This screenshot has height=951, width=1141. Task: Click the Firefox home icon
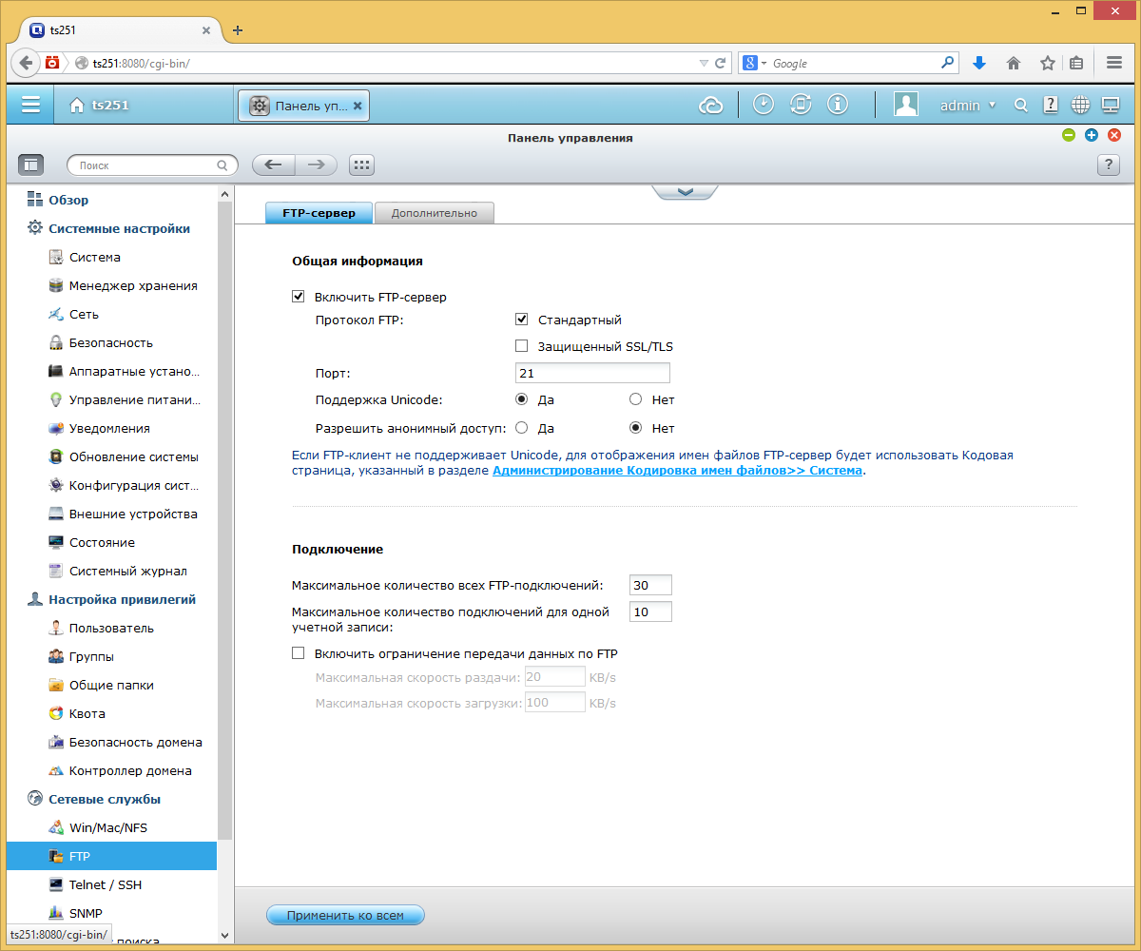(1014, 63)
